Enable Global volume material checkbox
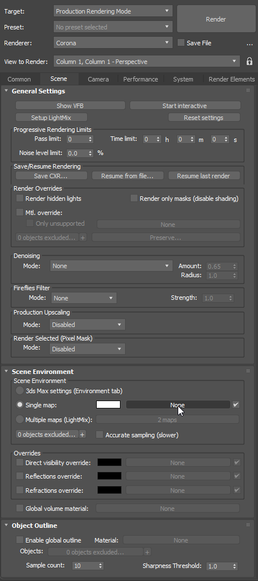 coord(20,509)
